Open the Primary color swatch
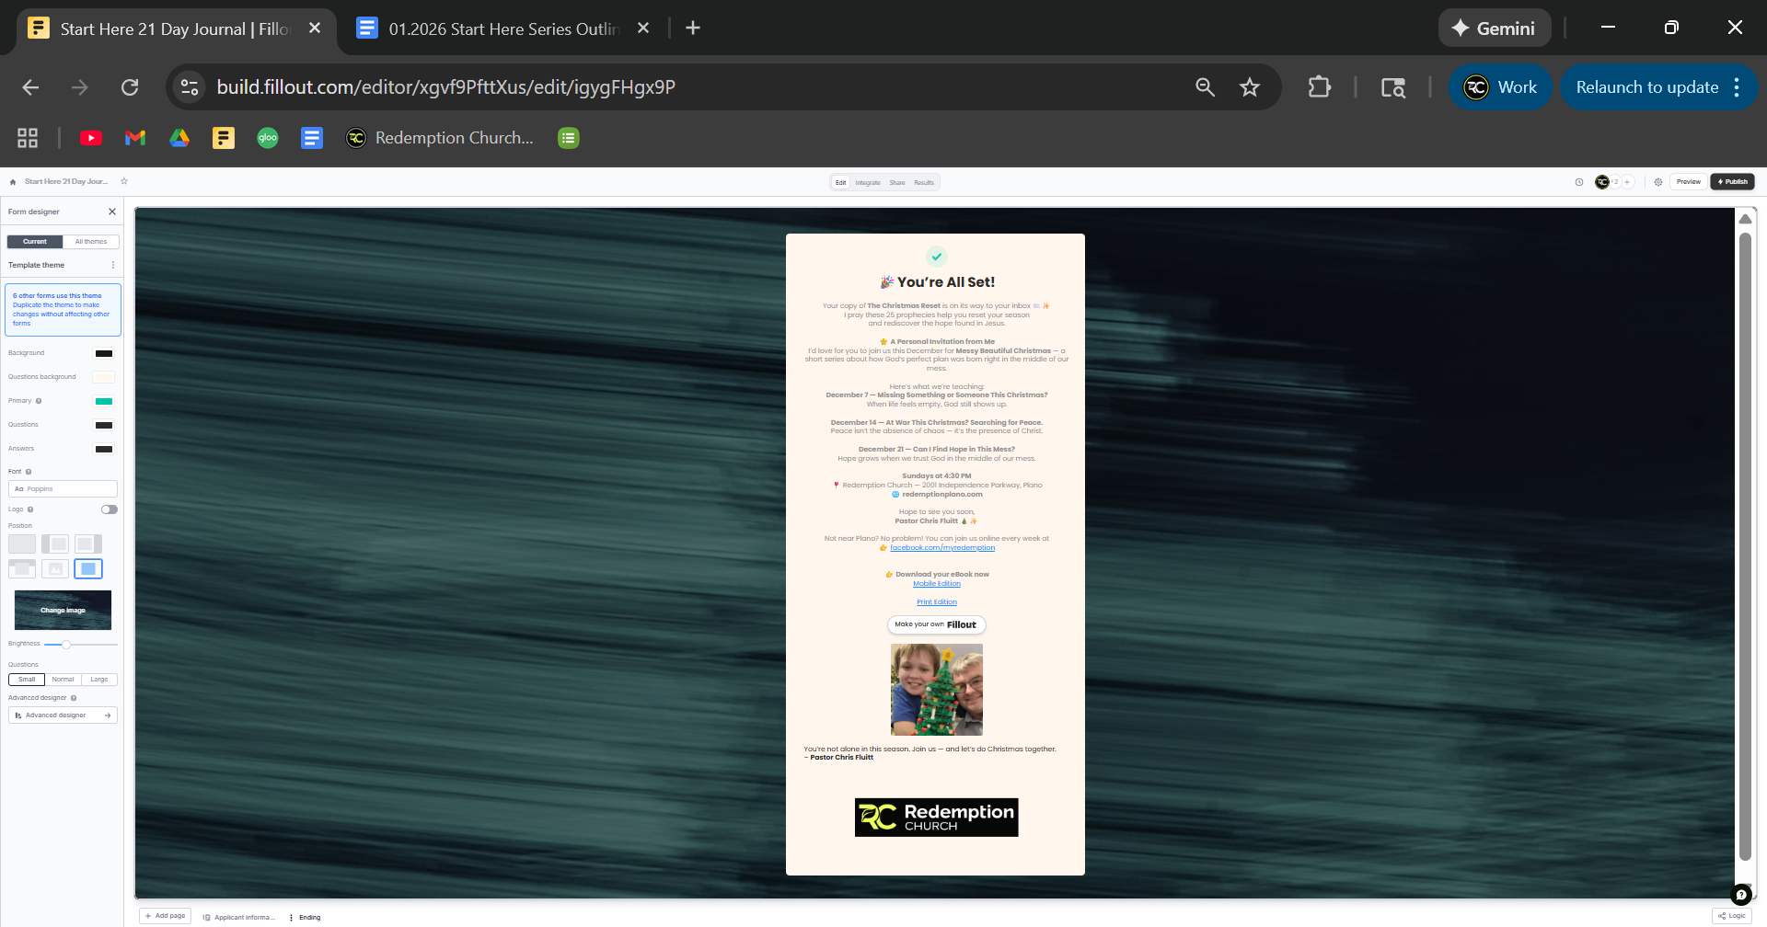This screenshot has width=1767, height=927. (x=104, y=401)
